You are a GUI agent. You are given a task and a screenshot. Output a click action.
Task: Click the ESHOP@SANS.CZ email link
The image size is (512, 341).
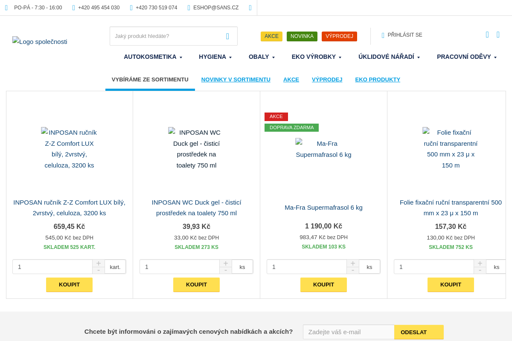tap(215, 8)
